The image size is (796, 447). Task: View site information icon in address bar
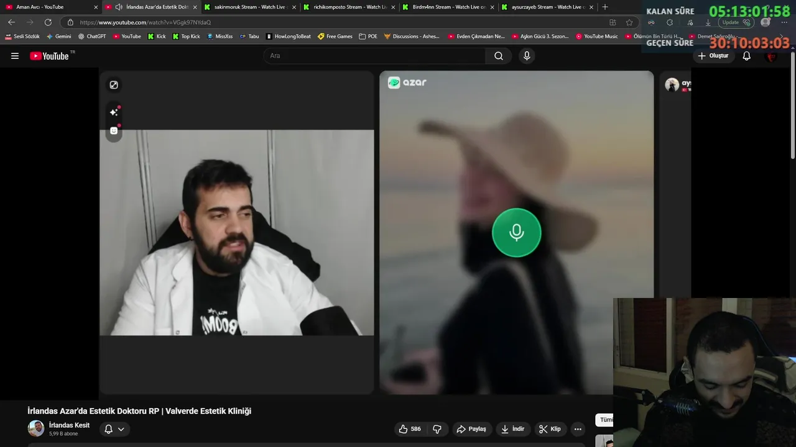(x=70, y=22)
